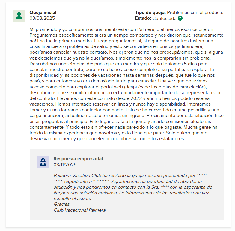The width and height of the screenshot is (235, 231).
Task: Select the "Respuesta empresarial" heading
Action: 78,159
